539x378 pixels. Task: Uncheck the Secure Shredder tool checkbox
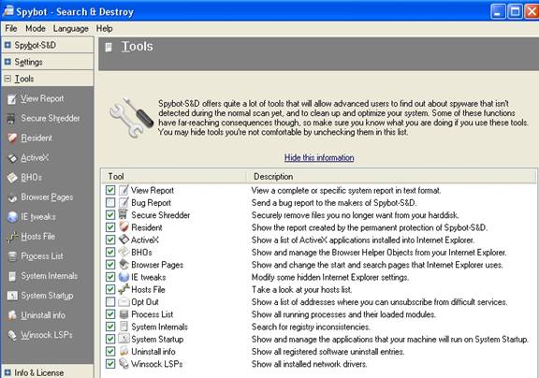pos(110,215)
